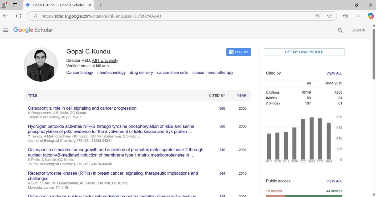Click the URL address bar
This screenshot has height=197, width=376.
coord(174,16)
